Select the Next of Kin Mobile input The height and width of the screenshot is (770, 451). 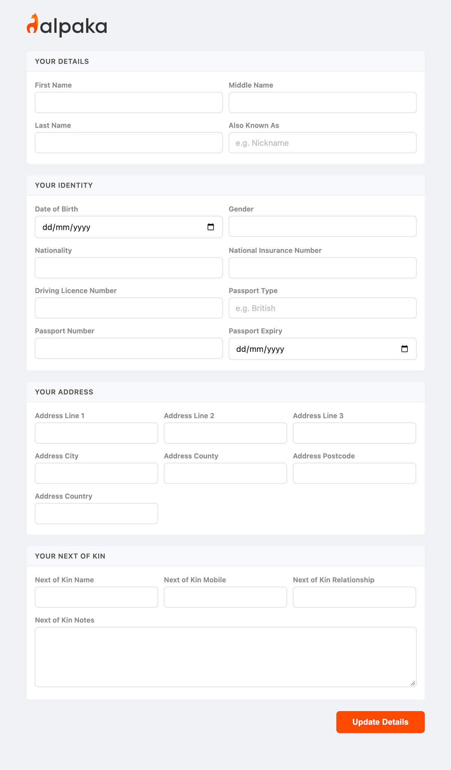(225, 597)
